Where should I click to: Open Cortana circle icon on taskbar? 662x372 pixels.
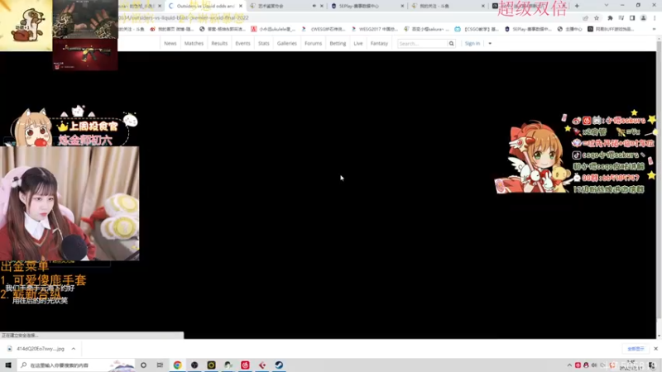(143, 365)
